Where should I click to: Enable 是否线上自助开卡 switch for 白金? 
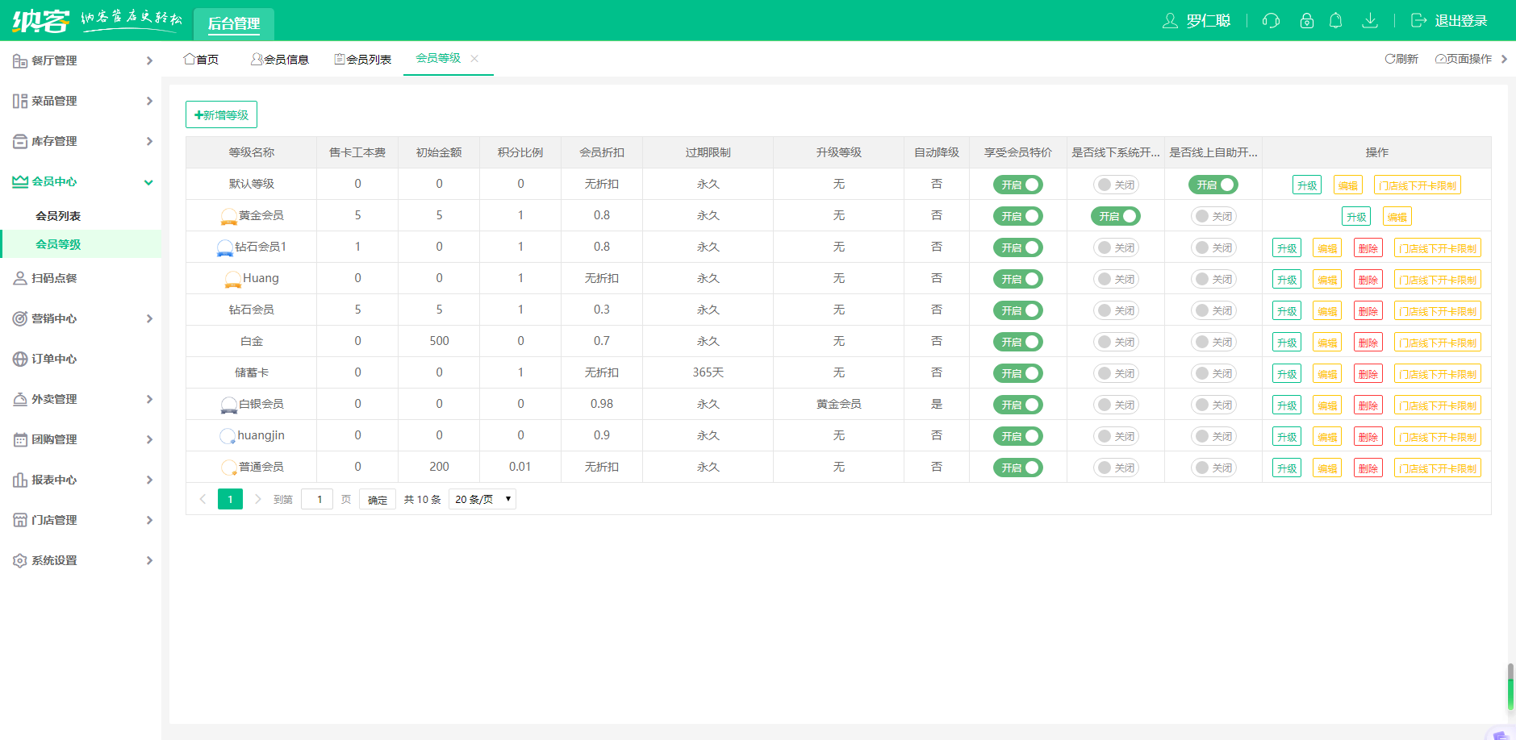pos(1213,342)
